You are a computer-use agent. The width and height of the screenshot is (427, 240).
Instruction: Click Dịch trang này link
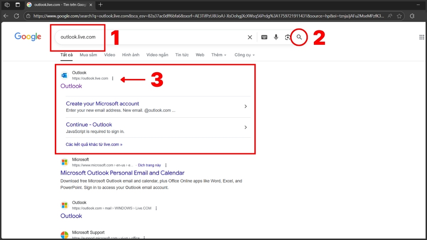[x=149, y=165]
